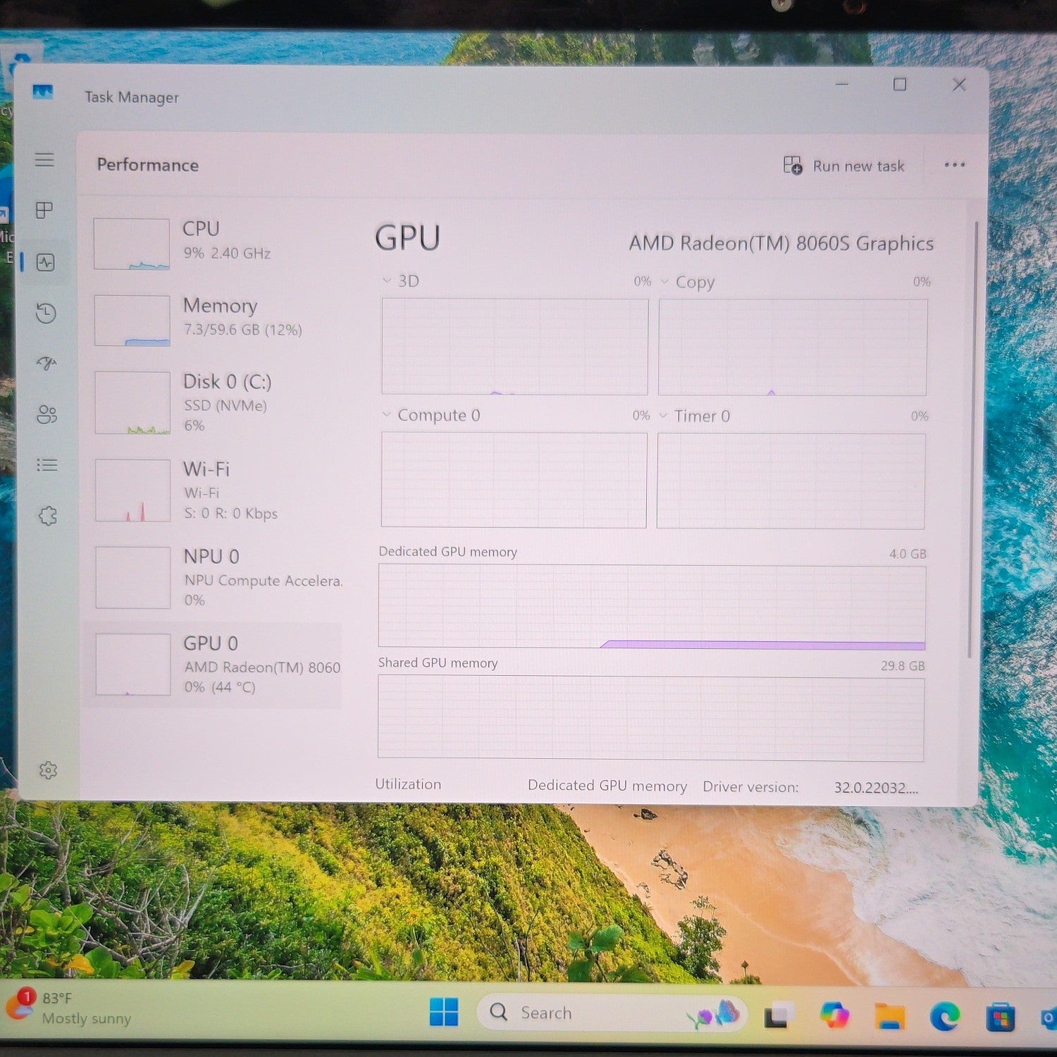Click the Task Manager app icon in title bar

click(43, 92)
